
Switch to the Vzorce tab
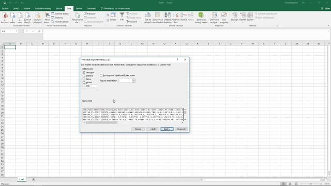59,9
